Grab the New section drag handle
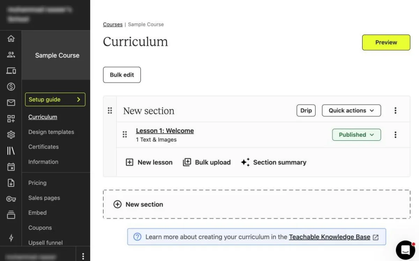 [x=110, y=111]
